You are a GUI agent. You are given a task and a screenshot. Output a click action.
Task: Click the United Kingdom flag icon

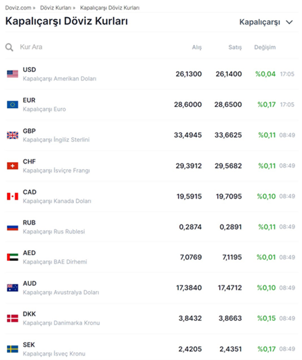click(13, 135)
